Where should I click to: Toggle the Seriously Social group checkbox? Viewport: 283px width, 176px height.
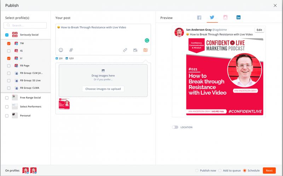click(7, 35)
